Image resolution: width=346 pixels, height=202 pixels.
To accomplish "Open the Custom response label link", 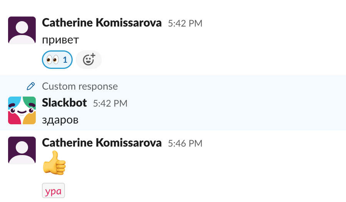I will (x=80, y=86).
